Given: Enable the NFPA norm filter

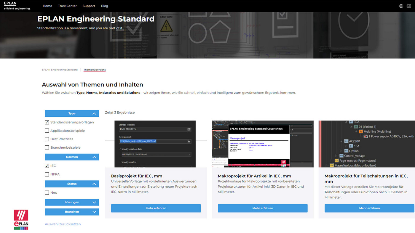Looking at the screenshot, I should tap(47, 174).
